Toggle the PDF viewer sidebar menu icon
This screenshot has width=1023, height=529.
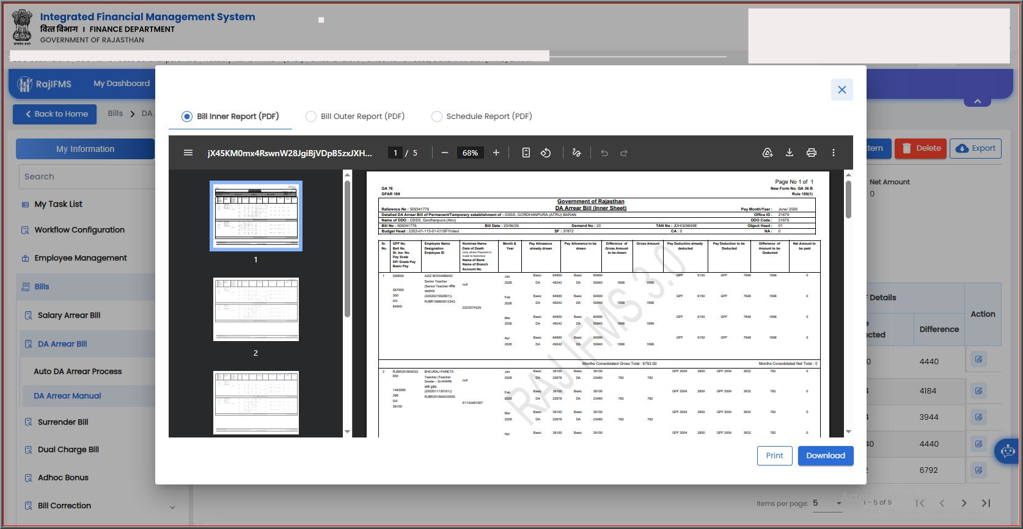point(188,153)
